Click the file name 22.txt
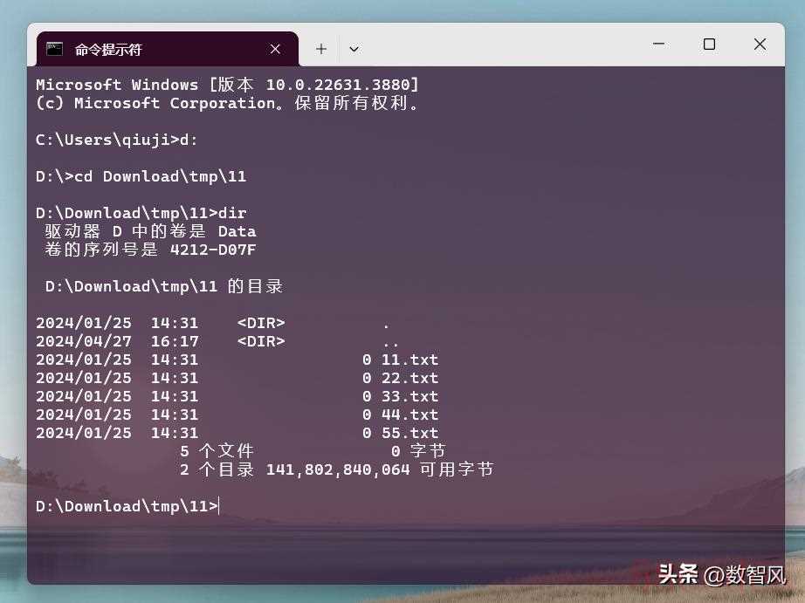Viewport: 805px width, 603px height. coord(409,378)
